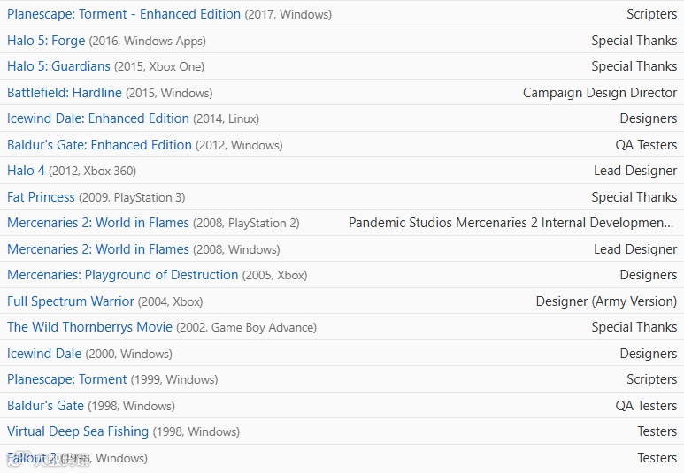Open Mercenaries 2 link for PlayStation 2
684x473 pixels.
98,223
